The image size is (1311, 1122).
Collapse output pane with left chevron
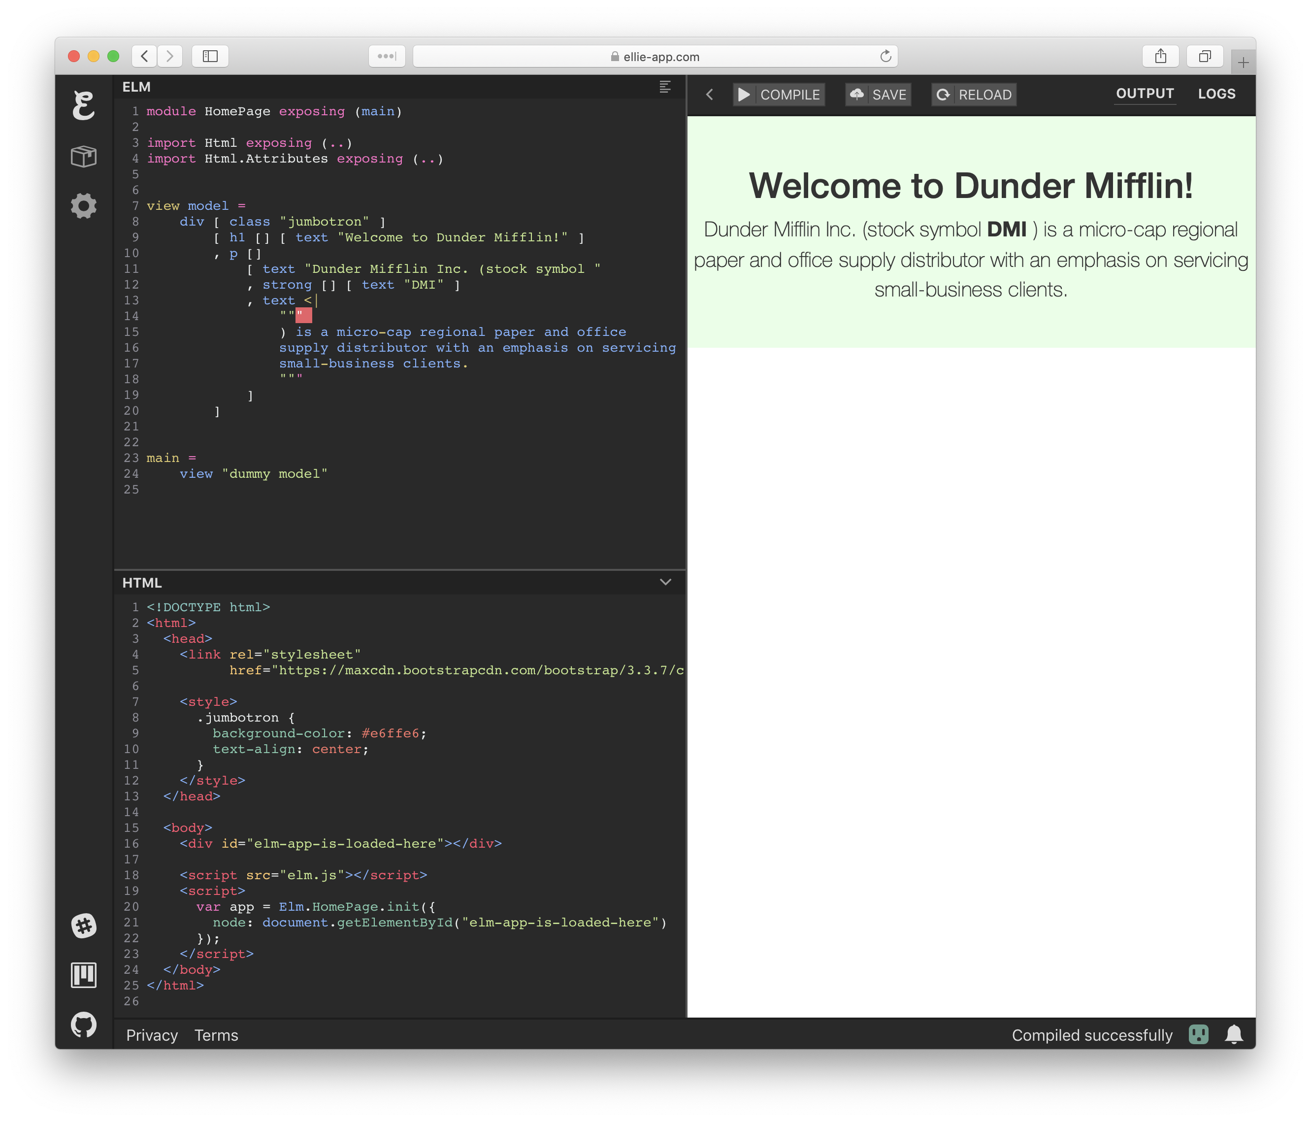pyautogui.click(x=710, y=94)
